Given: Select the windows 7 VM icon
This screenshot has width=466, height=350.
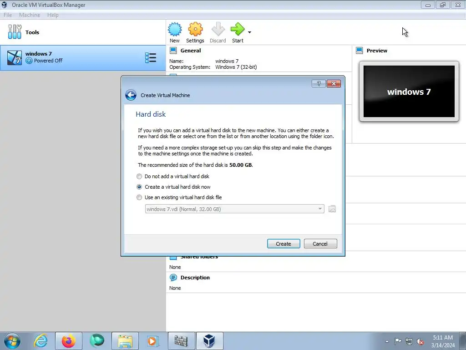Looking at the screenshot, I should [x=14, y=58].
